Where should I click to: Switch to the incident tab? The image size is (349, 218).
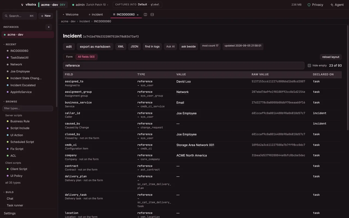pyautogui.click(x=96, y=14)
